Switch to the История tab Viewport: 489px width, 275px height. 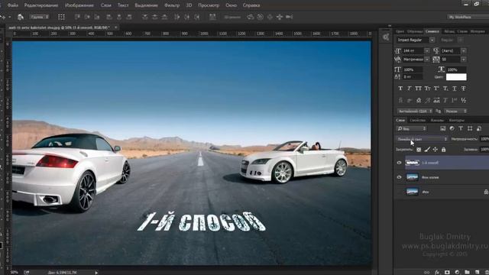[x=478, y=31]
